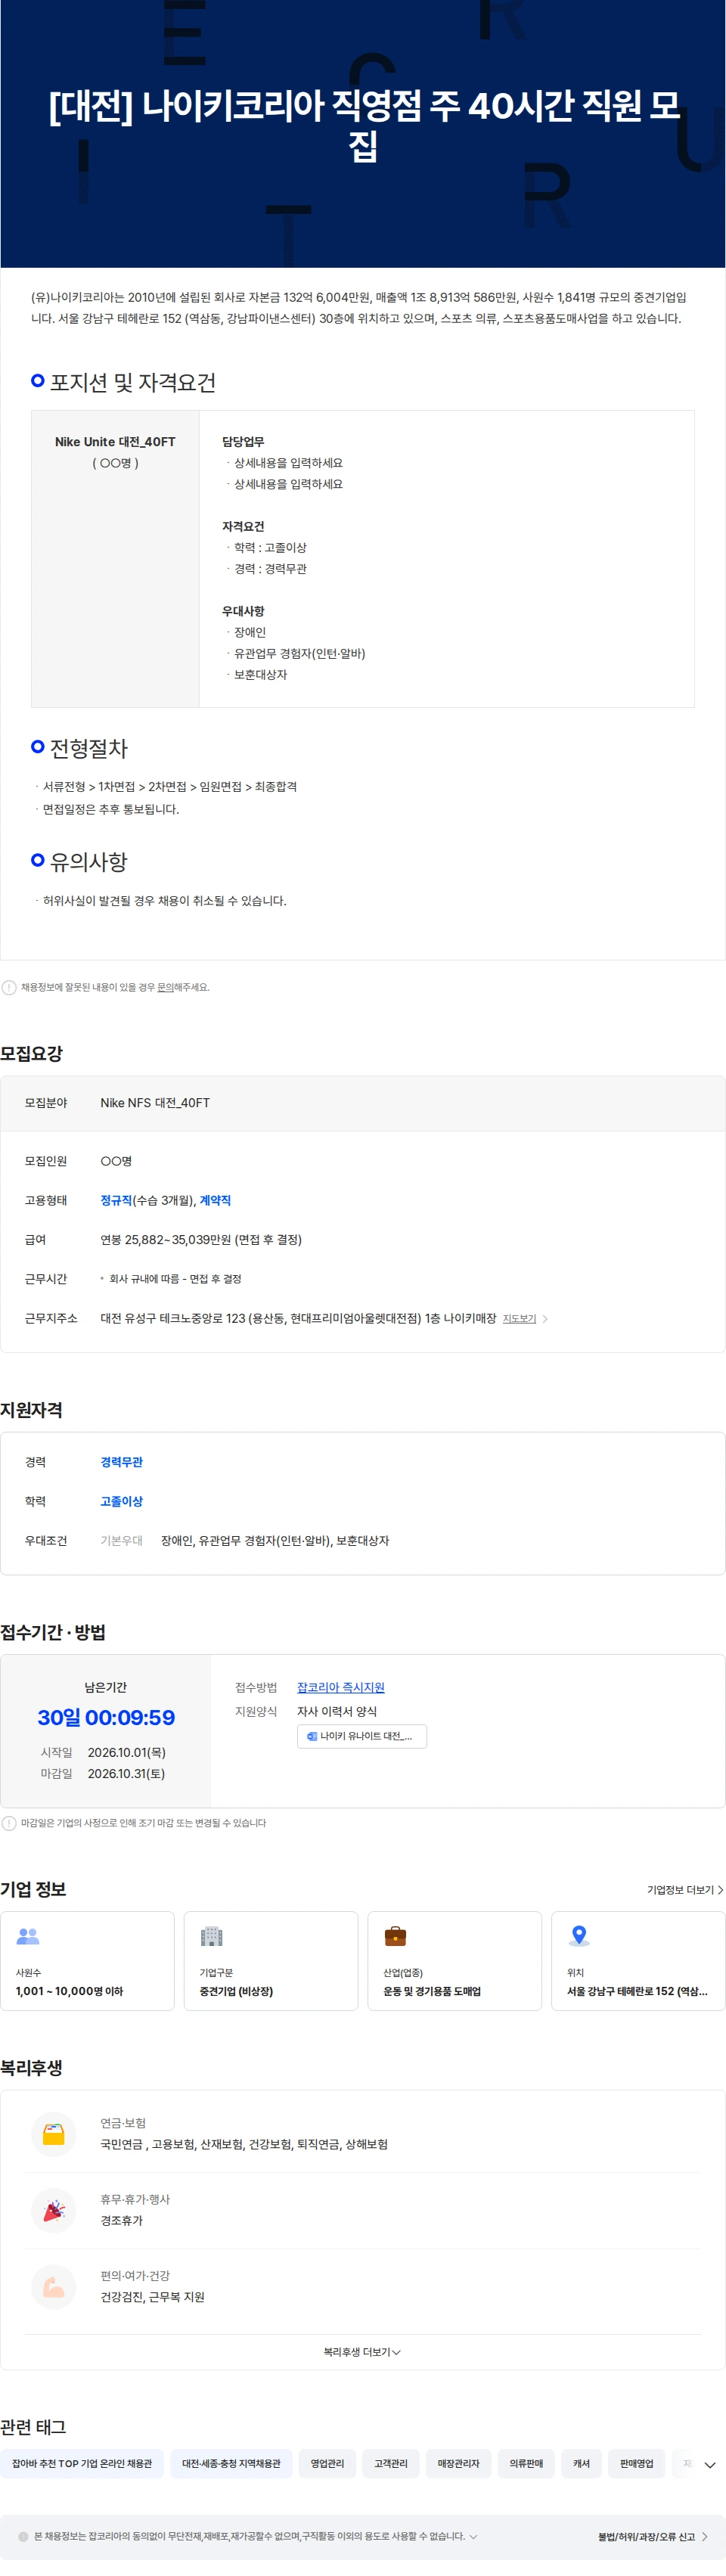
Task: Click the salary text 연봉 25,882~35,039만원
Action: coord(201,1239)
